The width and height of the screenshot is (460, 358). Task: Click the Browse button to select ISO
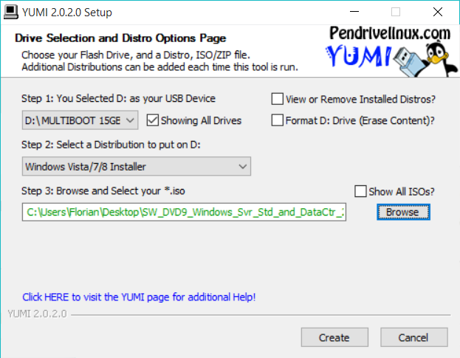pyautogui.click(x=403, y=212)
